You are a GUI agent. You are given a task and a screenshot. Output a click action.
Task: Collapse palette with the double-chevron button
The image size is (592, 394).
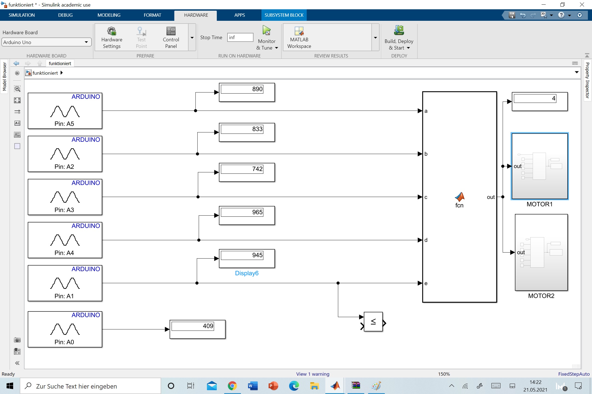pyautogui.click(x=17, y=363)
